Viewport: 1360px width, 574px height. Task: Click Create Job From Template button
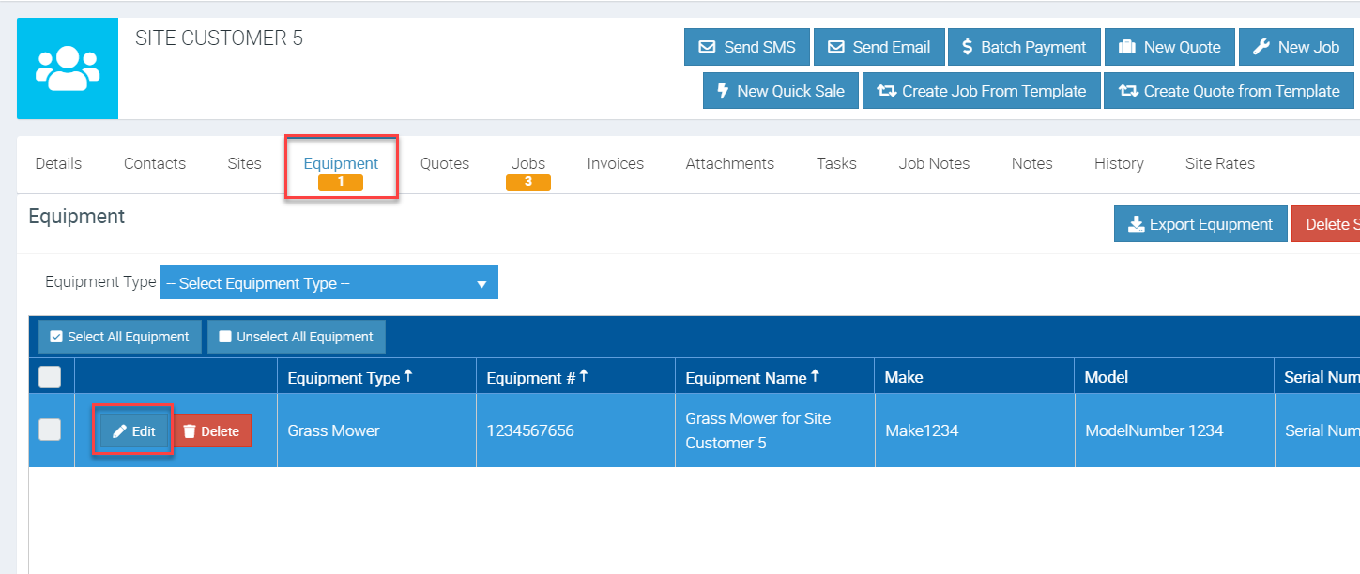coord(981,91)
